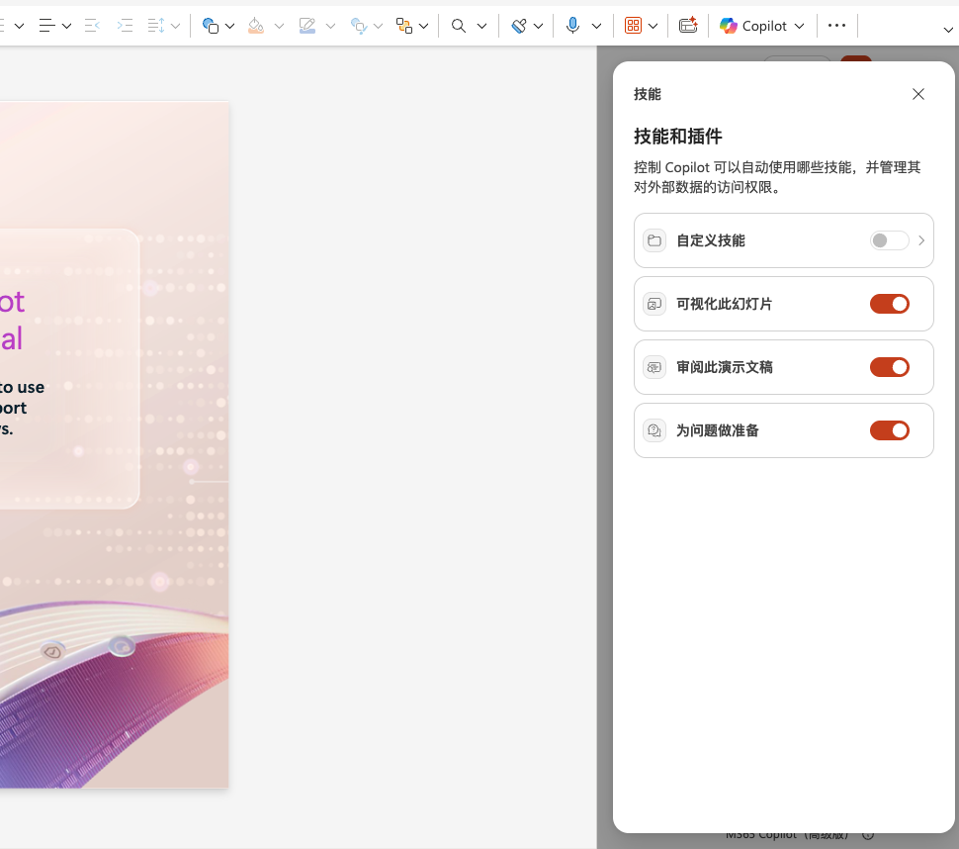Click the red add-ins grid icon
959x849 pixels.
tap(633, 26)
